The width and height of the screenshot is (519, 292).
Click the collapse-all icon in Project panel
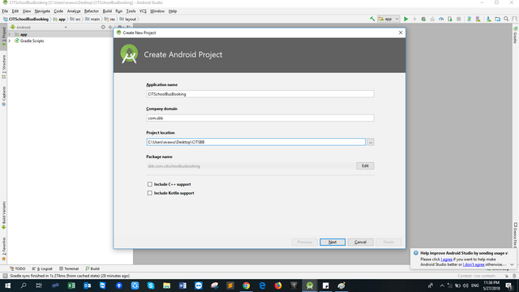pyautogui.click(x=110, y=27)
